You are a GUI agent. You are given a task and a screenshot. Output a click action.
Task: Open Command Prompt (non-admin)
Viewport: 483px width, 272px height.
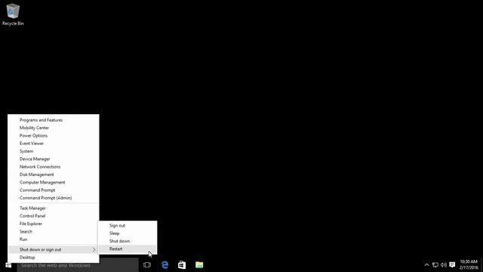coord(54,190)
